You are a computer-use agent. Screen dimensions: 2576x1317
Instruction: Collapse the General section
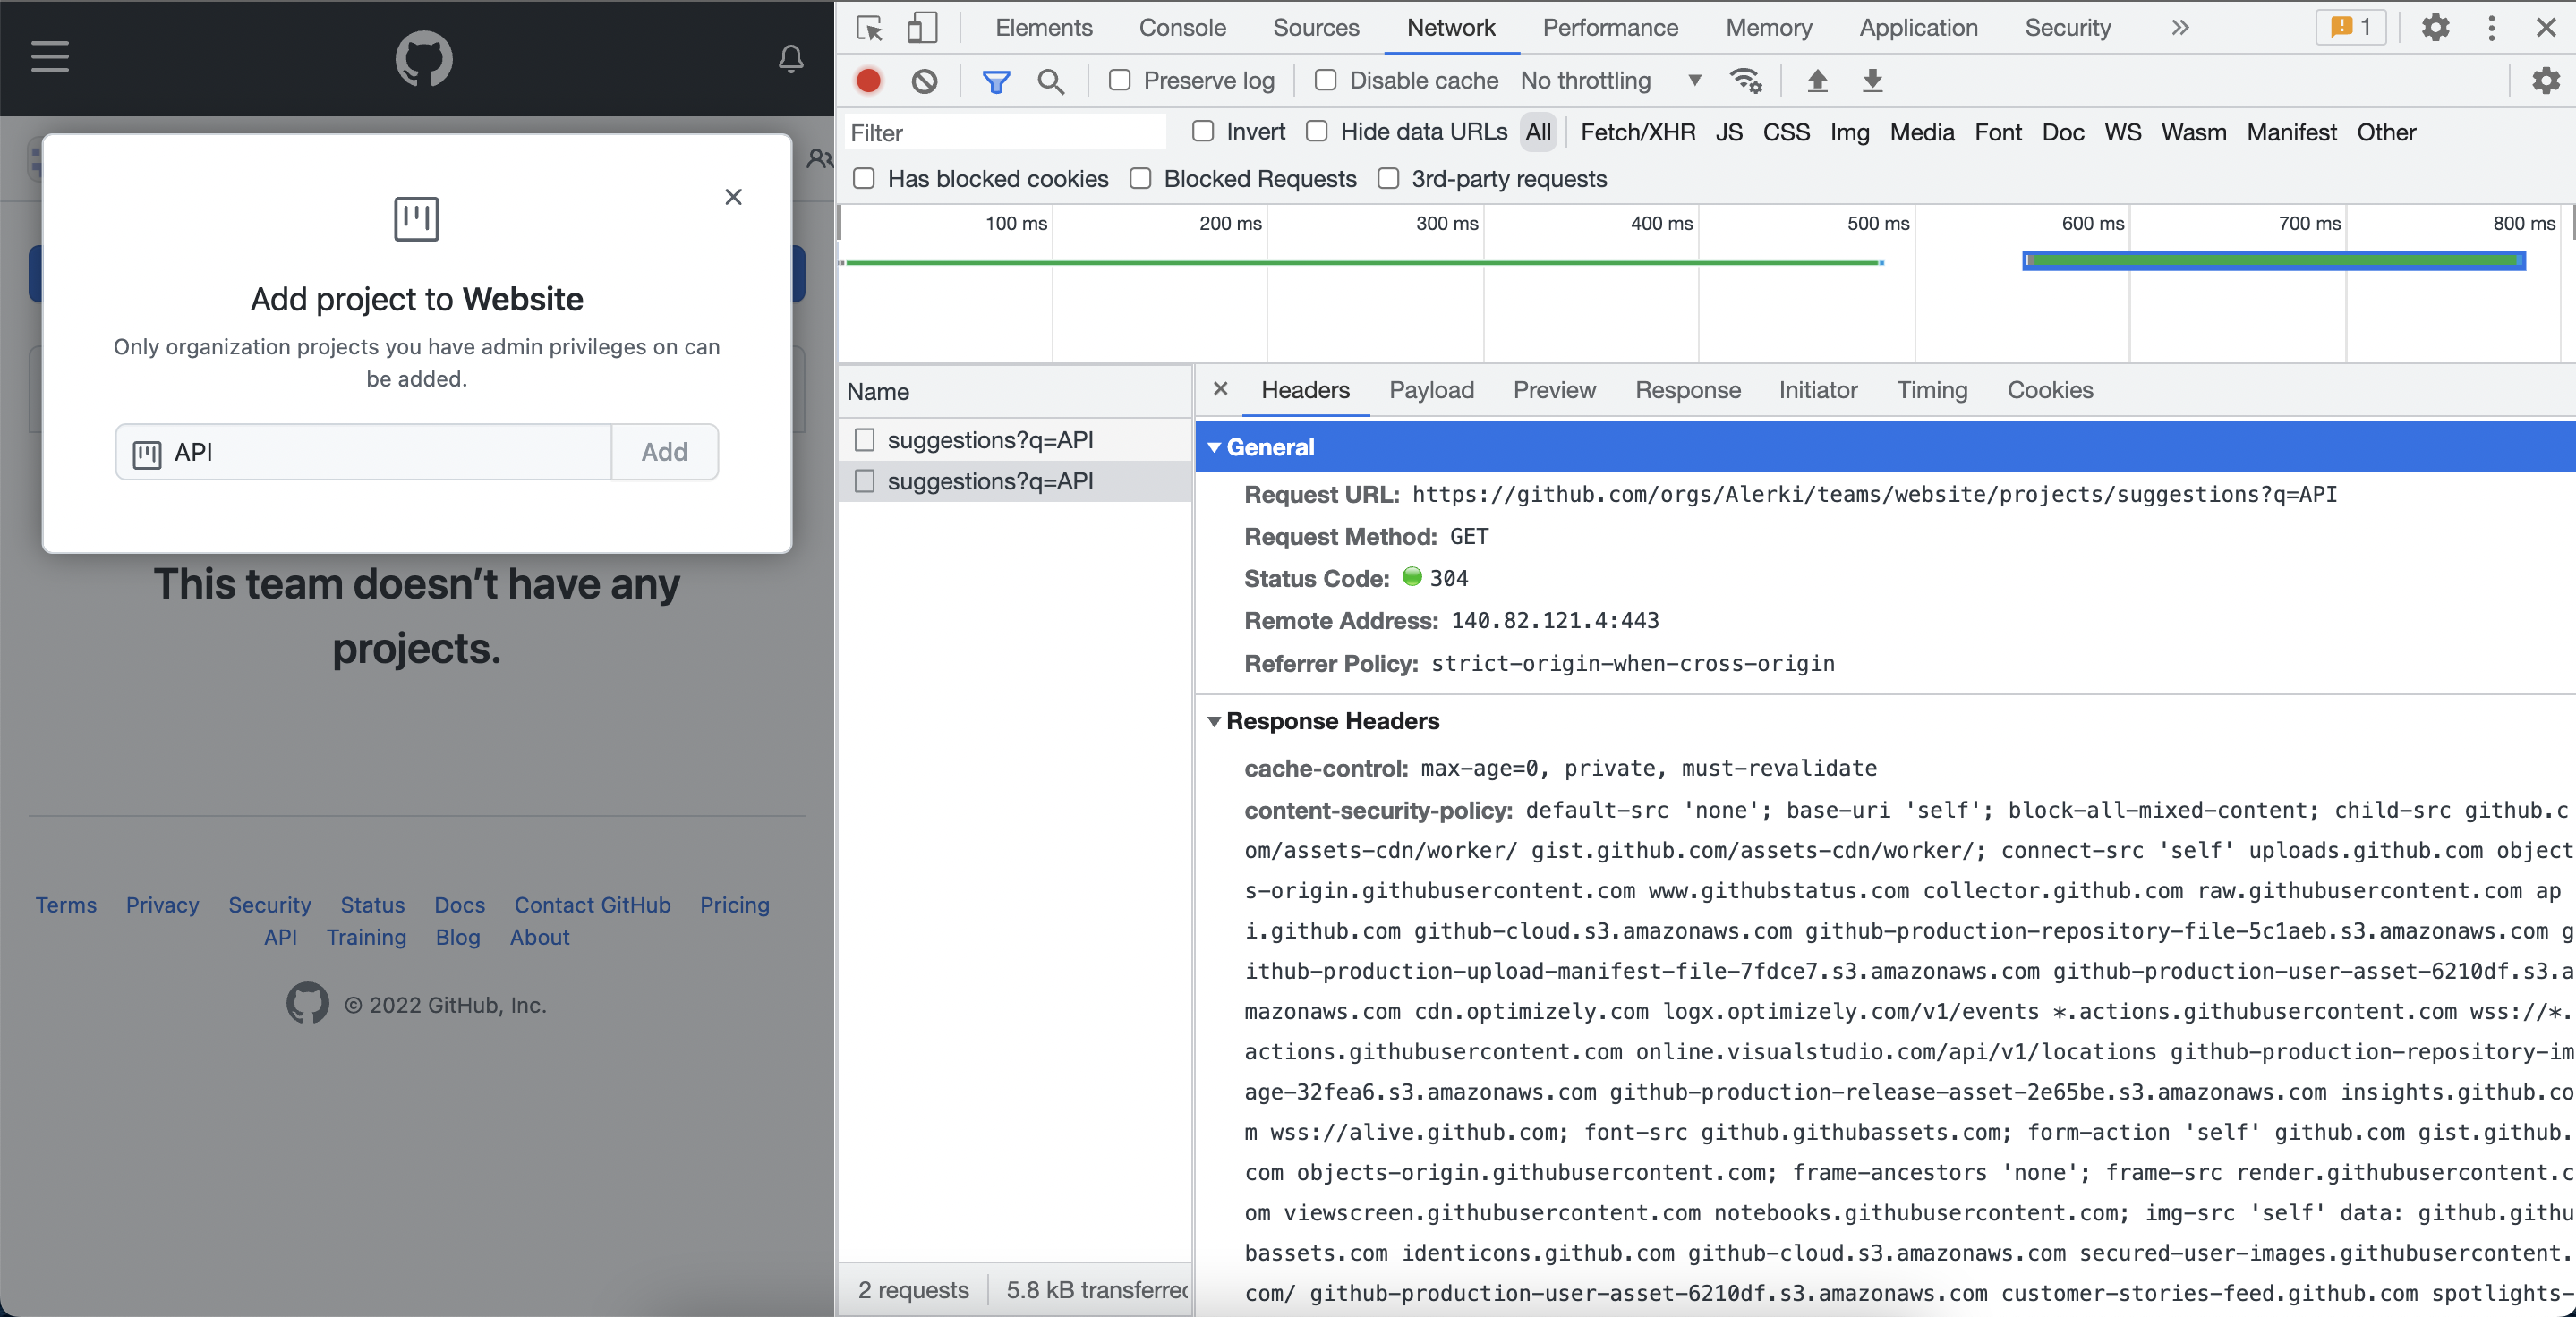[1214, 447]
